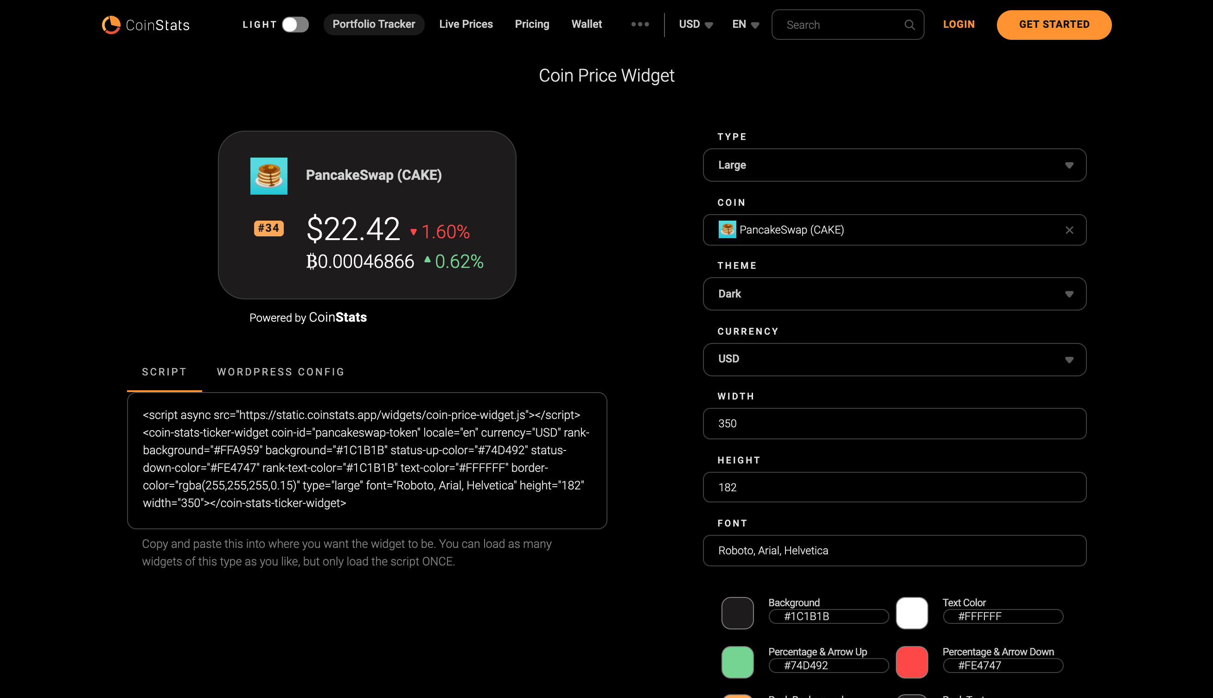Open the Percentage & Arrow Up green swatch
Viewport: 1213px width, 698px height.
click(737, 662)
